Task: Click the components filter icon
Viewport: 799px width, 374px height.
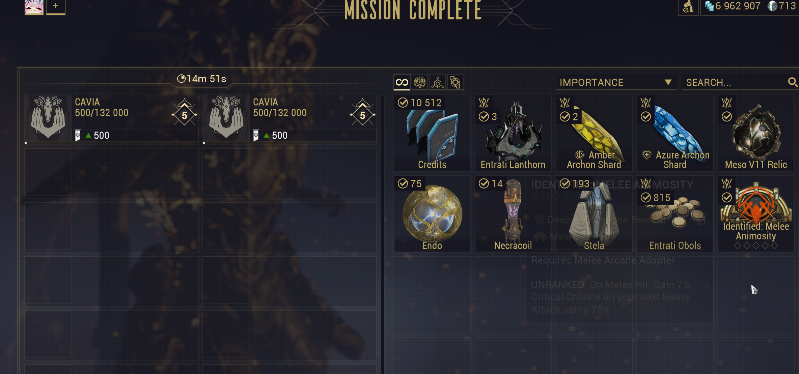Action: 456,82
